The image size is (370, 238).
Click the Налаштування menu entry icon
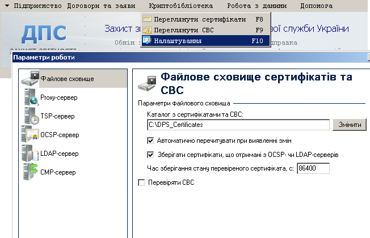[x=148, y=41]
